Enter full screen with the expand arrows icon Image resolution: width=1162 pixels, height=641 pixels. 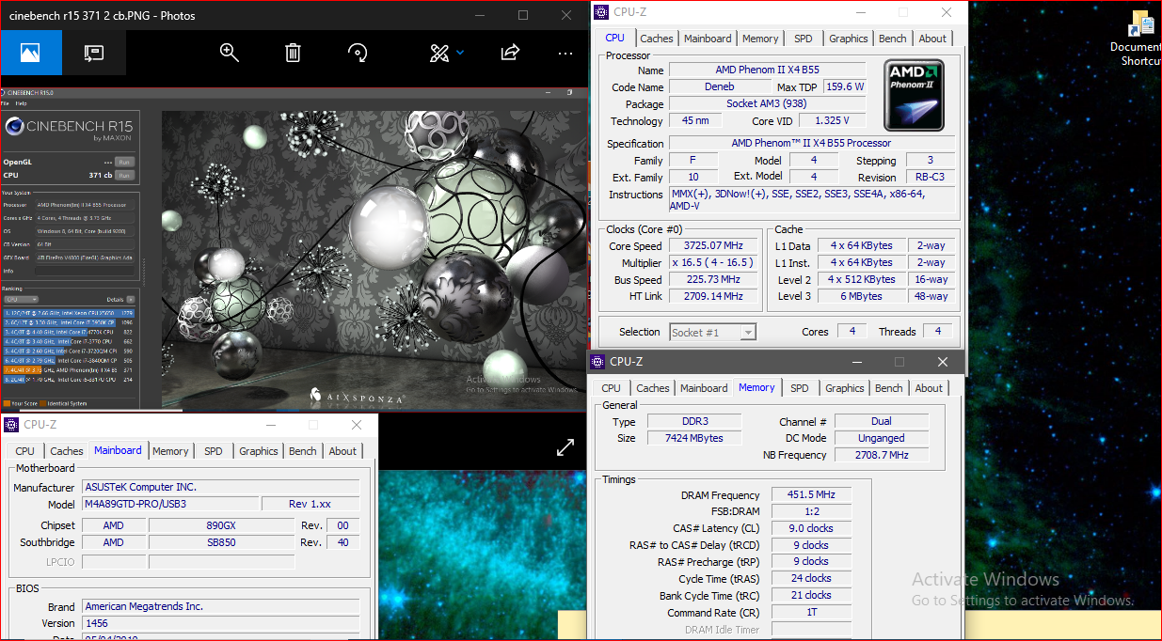pyautogui.click(x=565, y=448)
